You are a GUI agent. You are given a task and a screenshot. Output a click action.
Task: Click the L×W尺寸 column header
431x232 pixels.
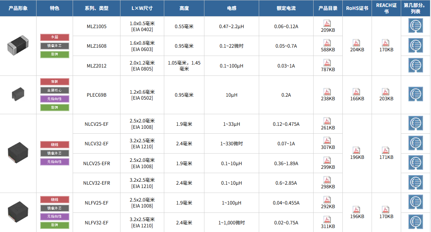[142, 8]
